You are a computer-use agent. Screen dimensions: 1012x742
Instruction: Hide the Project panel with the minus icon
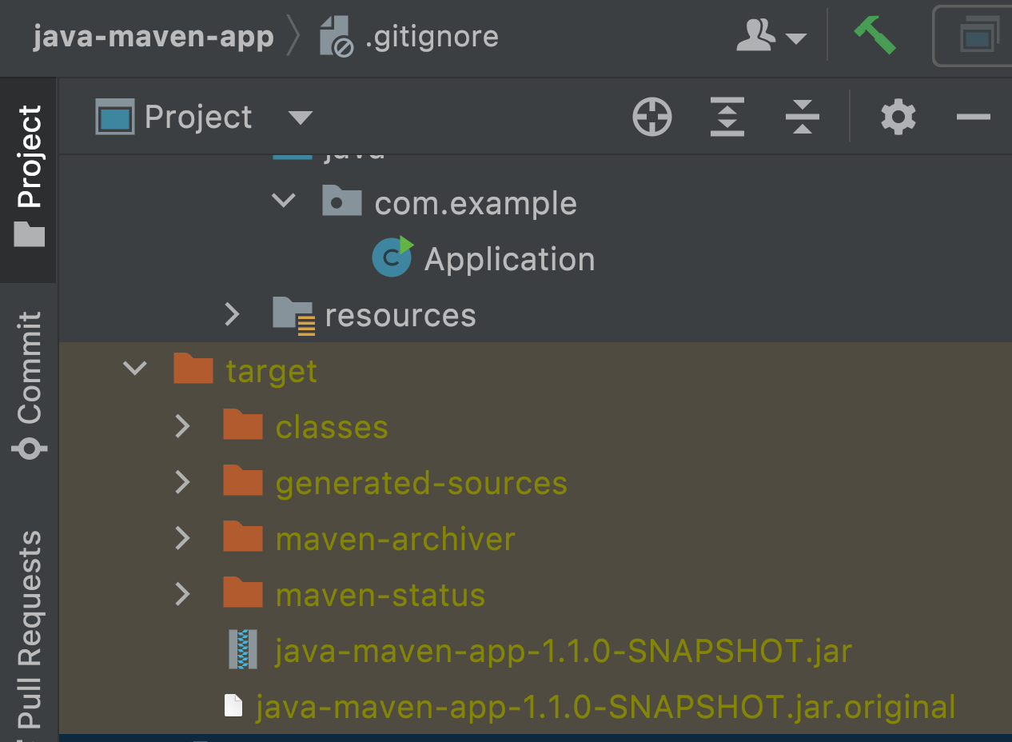[x=972, y=117]
